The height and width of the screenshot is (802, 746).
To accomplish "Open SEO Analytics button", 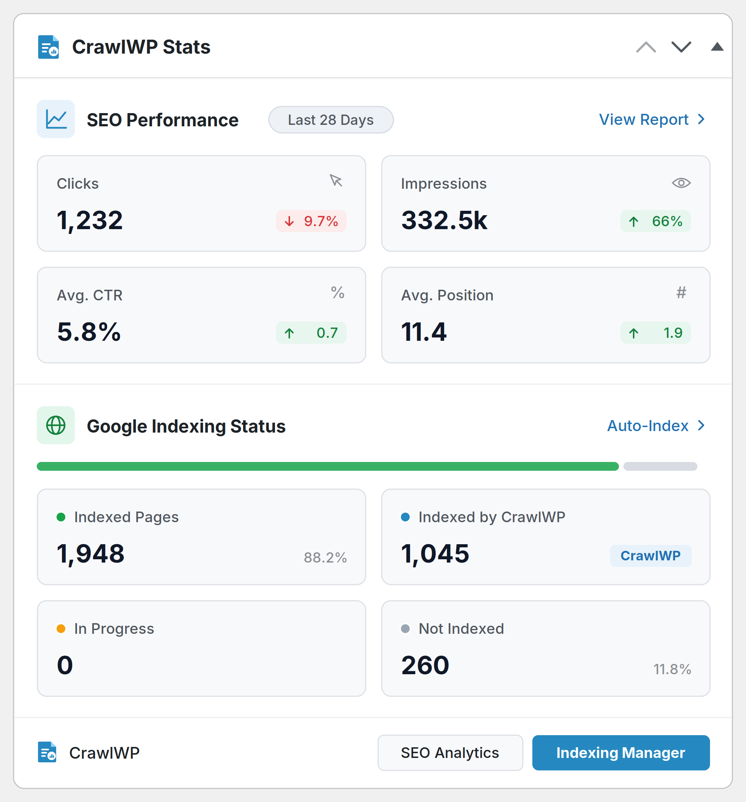I will point(450,753).
